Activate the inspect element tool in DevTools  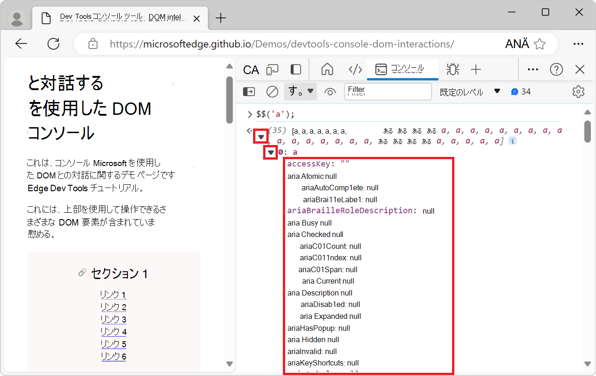[251, 70]
